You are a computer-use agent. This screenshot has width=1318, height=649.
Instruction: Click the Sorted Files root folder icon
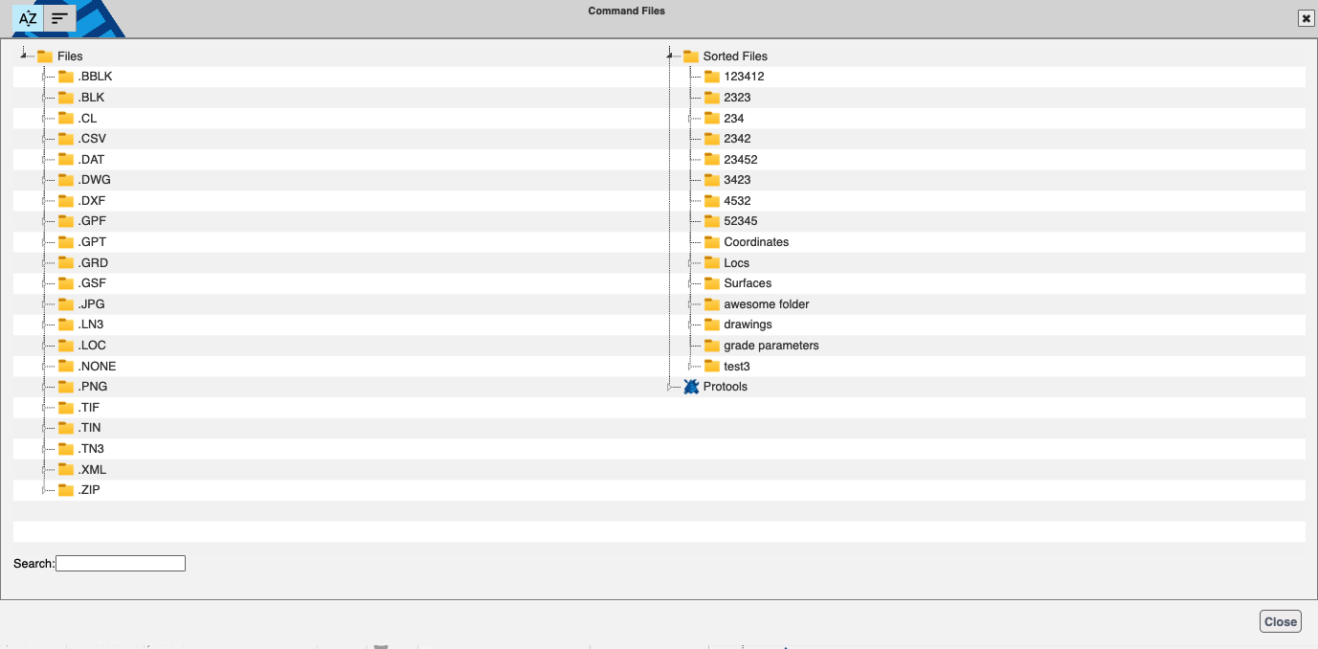coord(691,56)
